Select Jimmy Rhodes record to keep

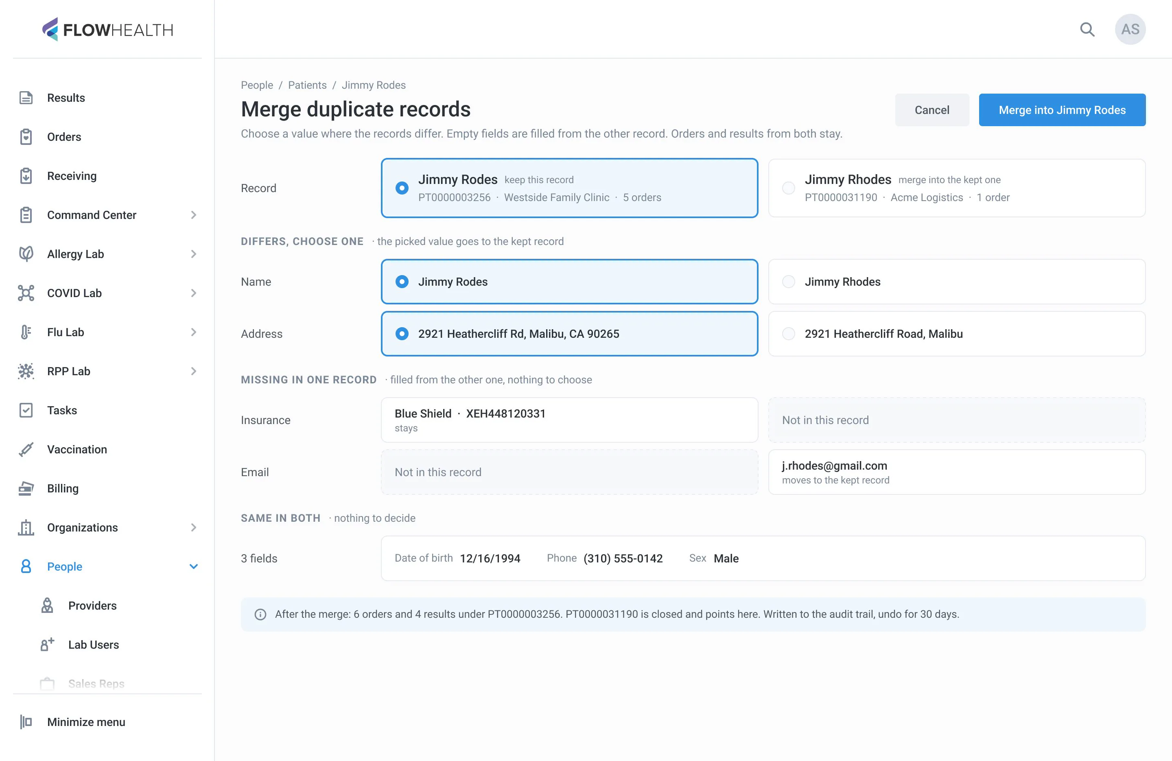[957, 188]
